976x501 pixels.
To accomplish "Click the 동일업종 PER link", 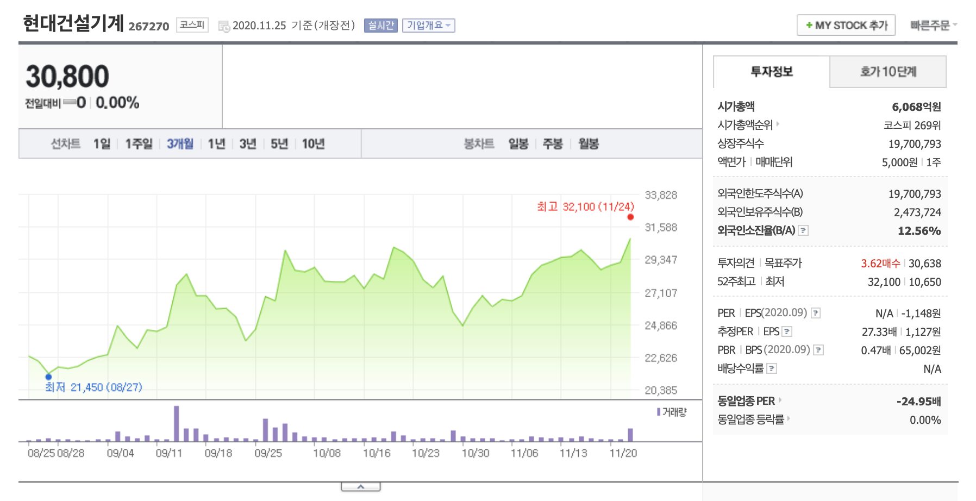I will point(746,401).
